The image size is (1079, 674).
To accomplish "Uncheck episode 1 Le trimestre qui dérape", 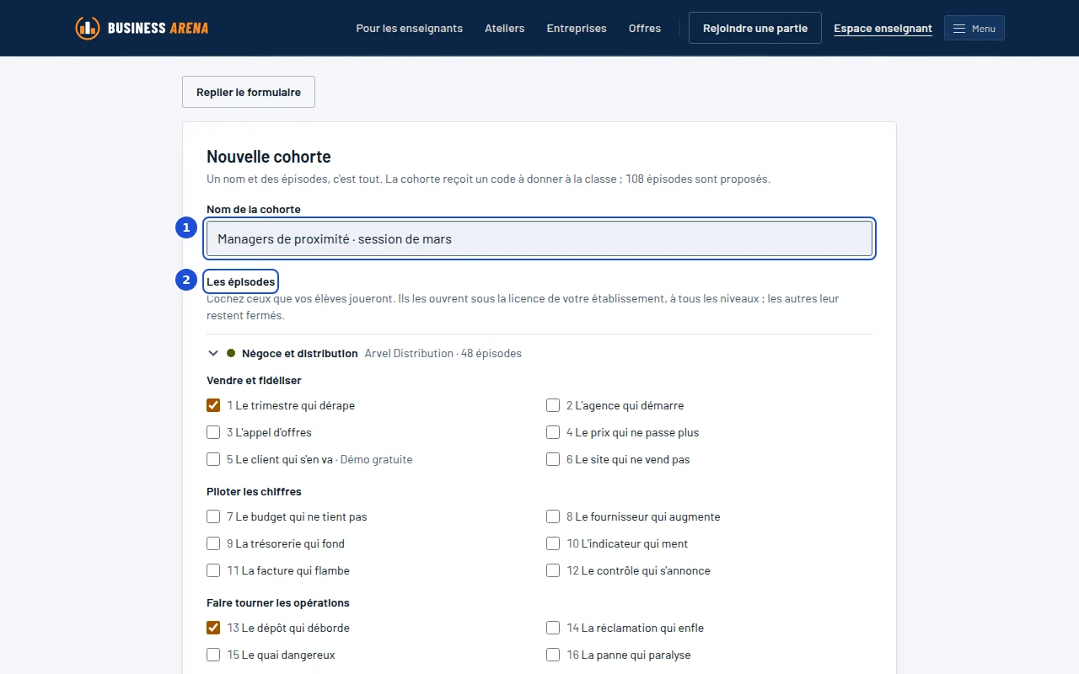I will tap(213, 405).
